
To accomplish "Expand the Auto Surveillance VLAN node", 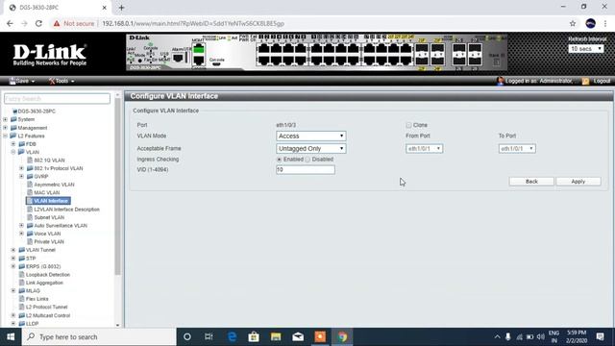I will (x=21, y=225).
